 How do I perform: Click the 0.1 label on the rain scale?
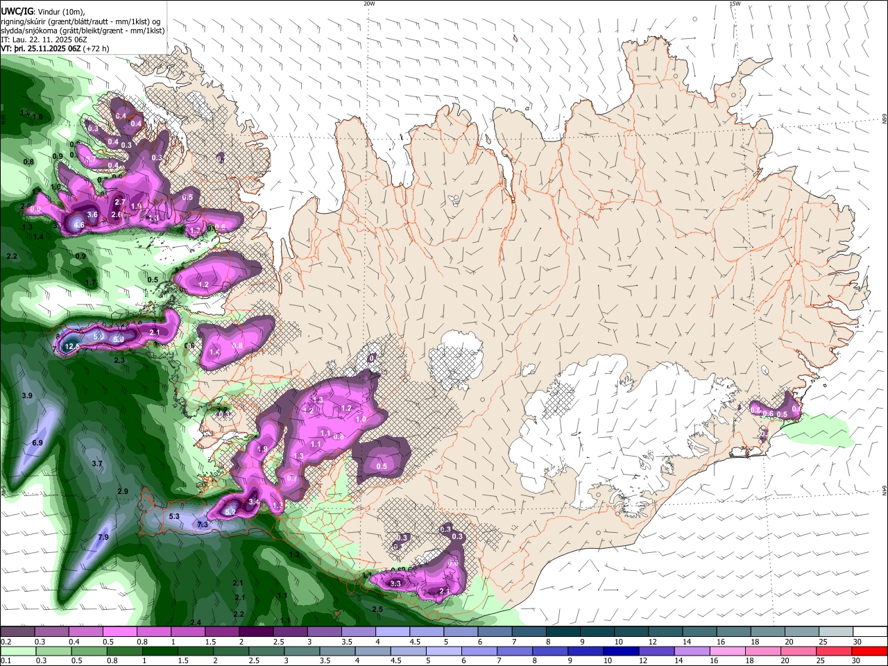tap(6, 660)
